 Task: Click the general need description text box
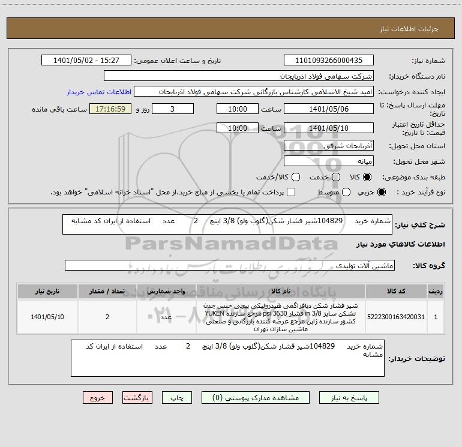227,224
